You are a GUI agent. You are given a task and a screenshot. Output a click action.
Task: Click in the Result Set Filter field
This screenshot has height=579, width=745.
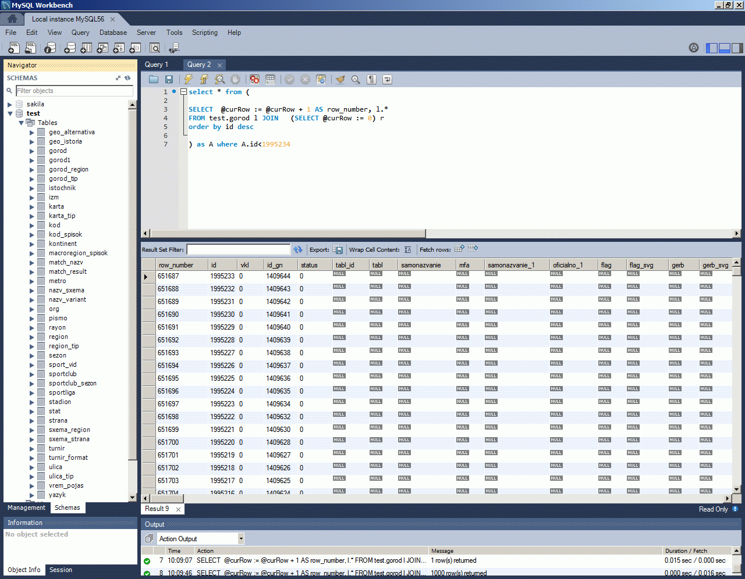coord(238,249)
